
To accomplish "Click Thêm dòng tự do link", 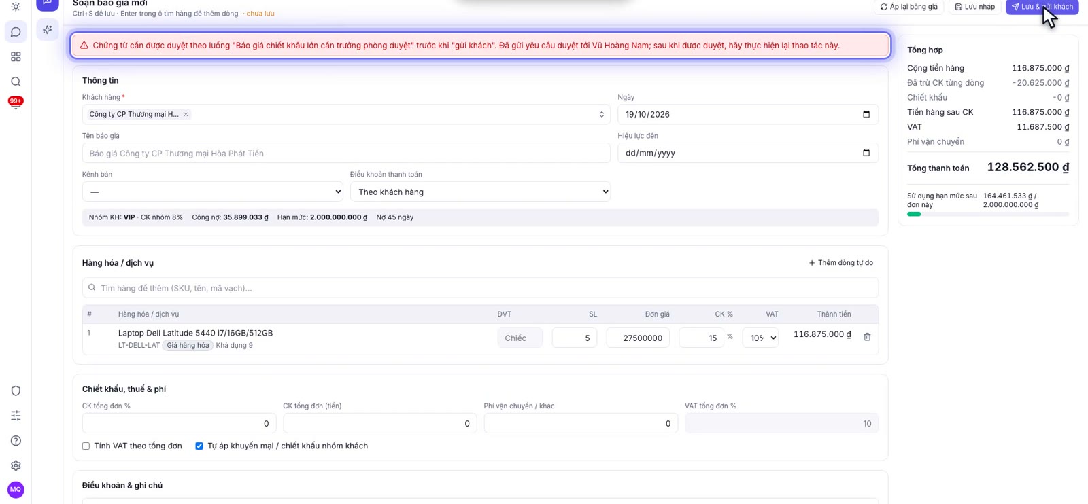I will point(840,263).
